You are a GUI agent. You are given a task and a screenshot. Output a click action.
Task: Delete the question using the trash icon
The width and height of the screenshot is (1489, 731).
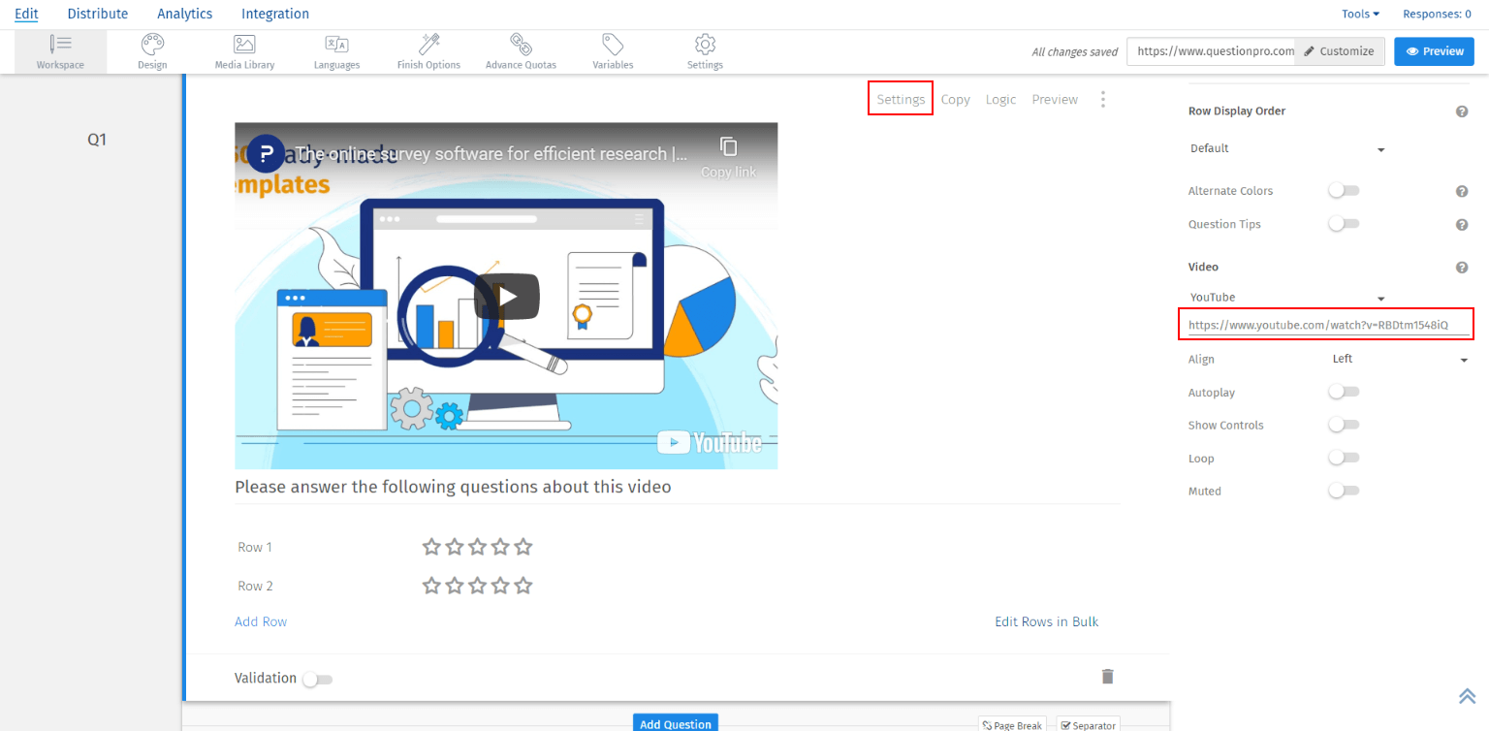tap(1108, 676)
